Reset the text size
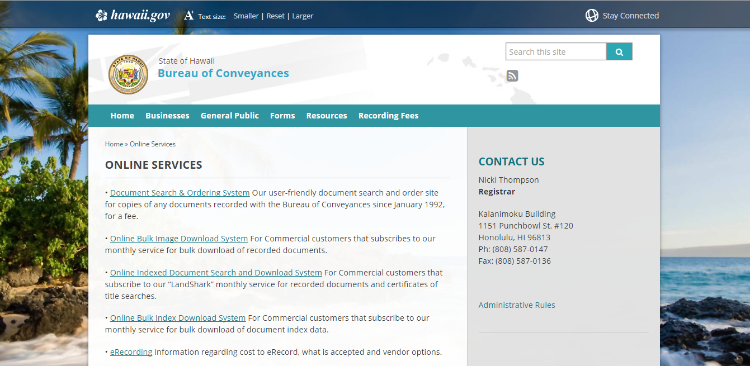Viewport: 750px width, 366px height. [275, 16]
